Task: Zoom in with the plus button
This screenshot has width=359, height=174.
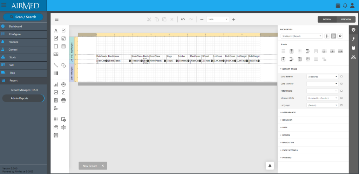Action: point(233,20)
